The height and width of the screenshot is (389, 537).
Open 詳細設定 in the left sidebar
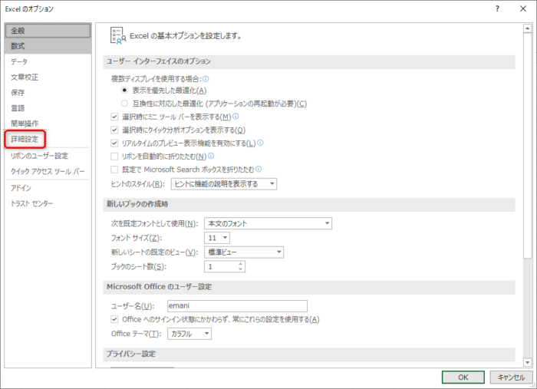pos(25,139)
